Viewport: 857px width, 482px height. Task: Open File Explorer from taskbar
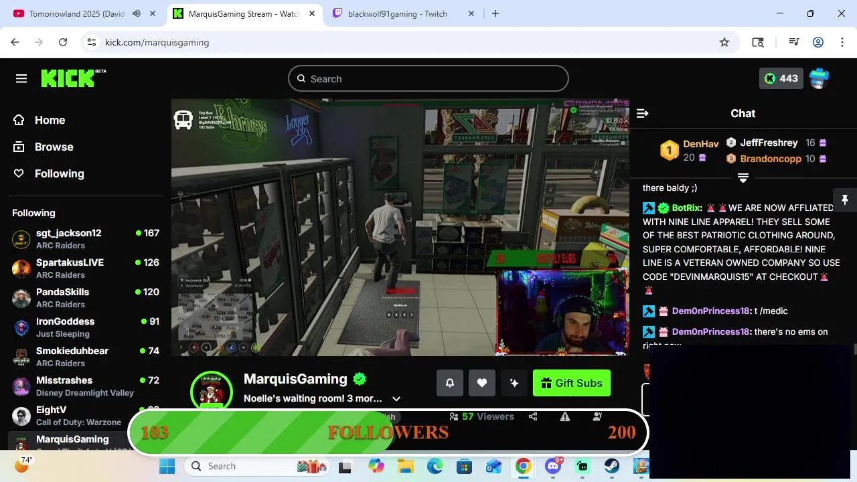click(405, 466)
